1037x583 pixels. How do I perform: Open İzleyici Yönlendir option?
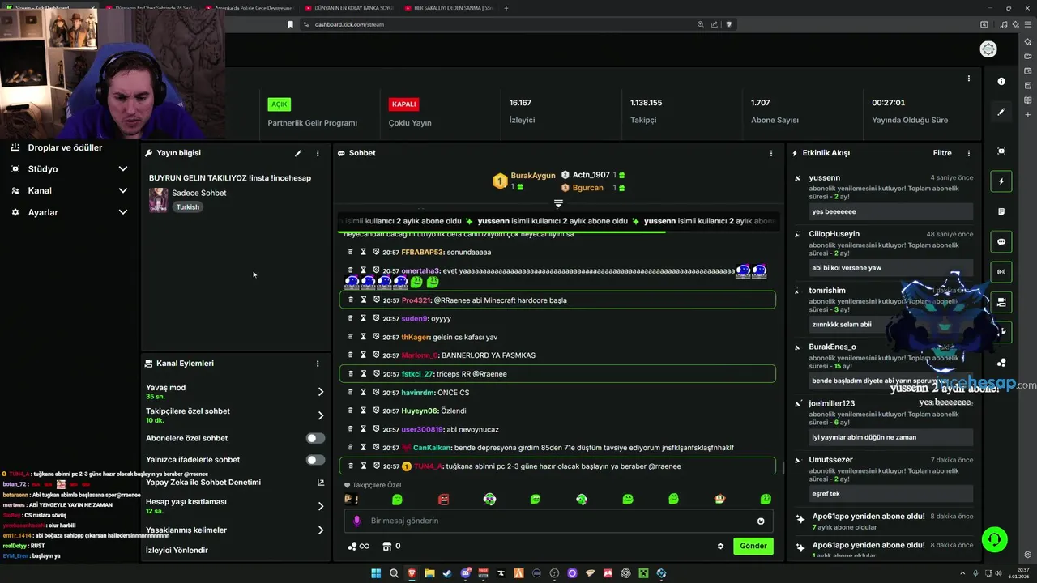[x=177, y=551]
